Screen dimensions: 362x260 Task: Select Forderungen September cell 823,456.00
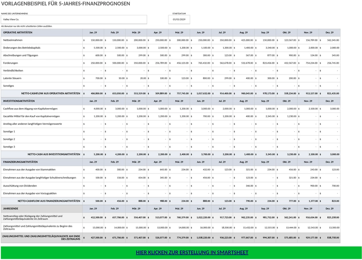point(265,63)
